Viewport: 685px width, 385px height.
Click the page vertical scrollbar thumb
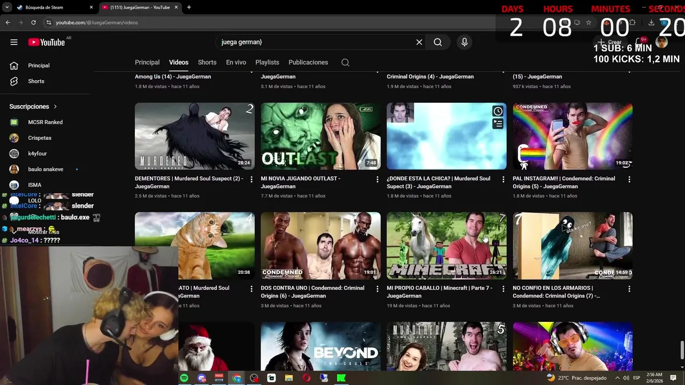[x=682, y=351]
